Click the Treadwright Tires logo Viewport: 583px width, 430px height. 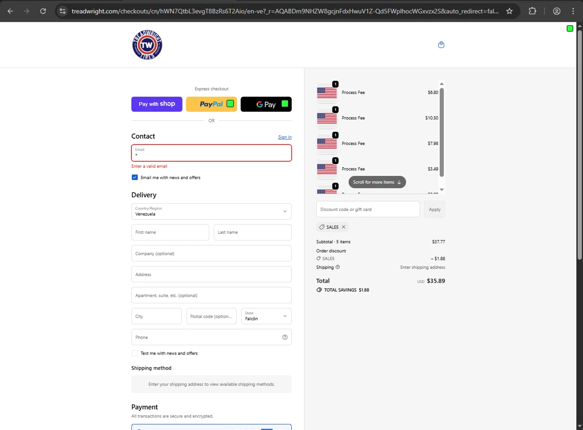pyautogui.click(x=147, y=45)
